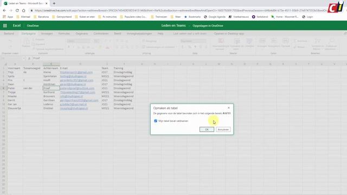
Task: Open the Office app launcher grid
Action: [5, 25]
